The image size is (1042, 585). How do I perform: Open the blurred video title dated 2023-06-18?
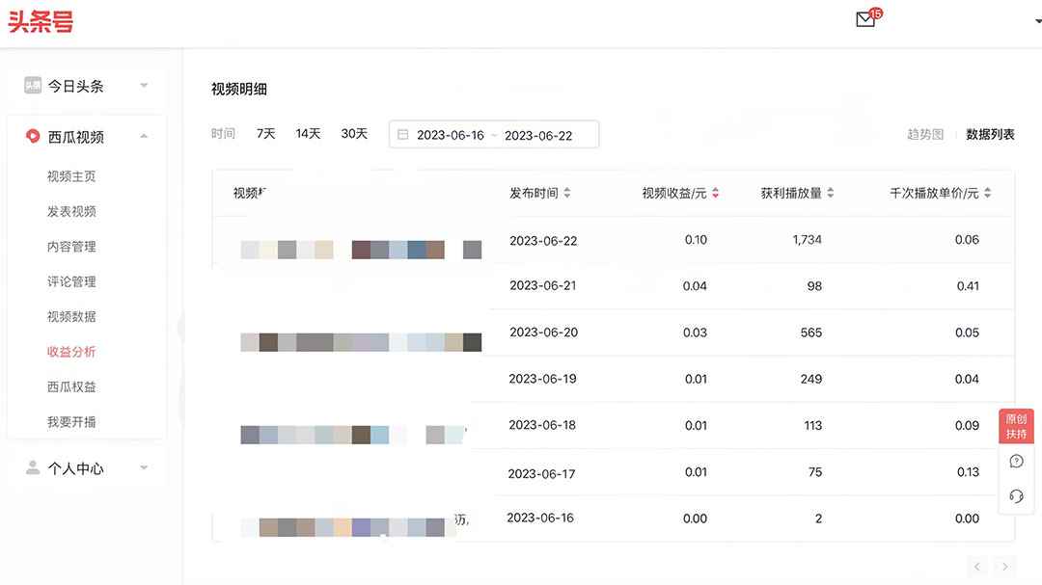[x=353, y=435]
